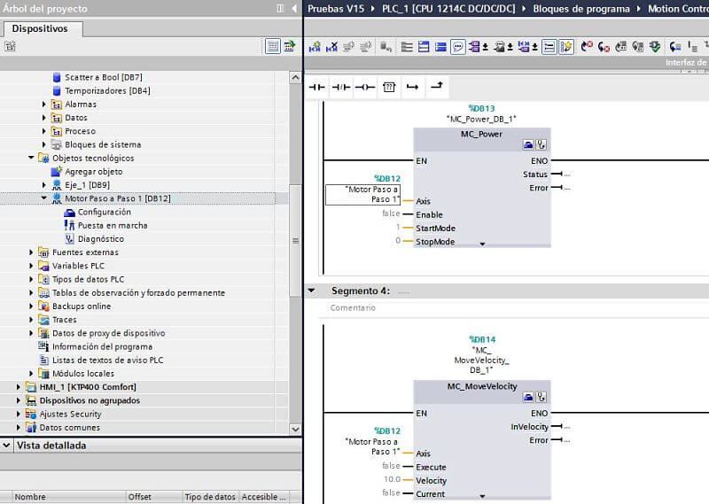Click the Axis input field of MC_Power

363,195
